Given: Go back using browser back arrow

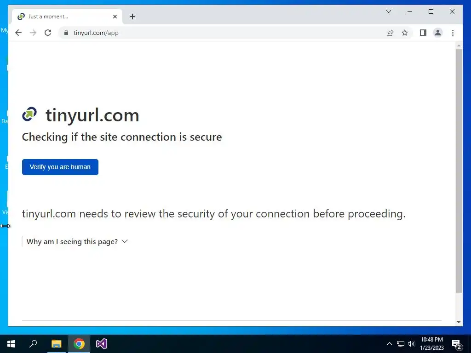Looking at the screenshot, I should pyautogui.click(x=18, y=33).
